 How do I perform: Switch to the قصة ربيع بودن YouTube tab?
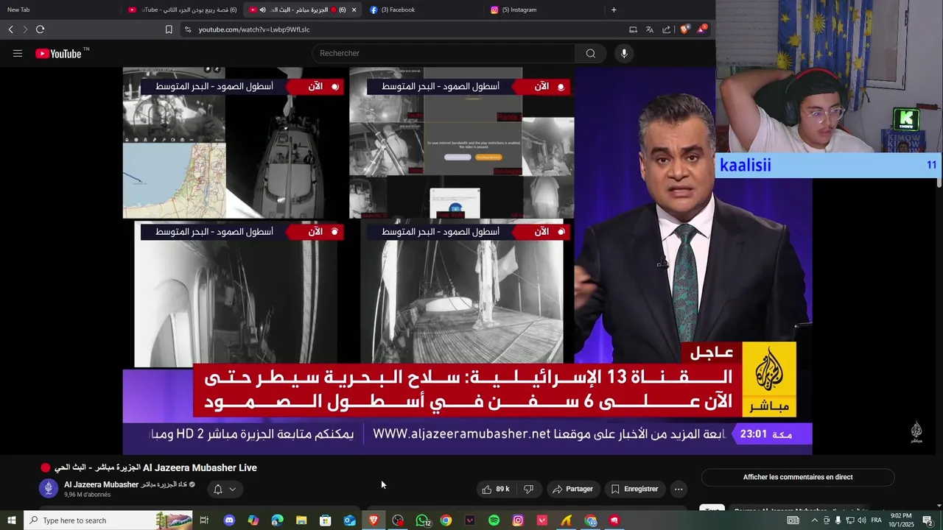183,10
